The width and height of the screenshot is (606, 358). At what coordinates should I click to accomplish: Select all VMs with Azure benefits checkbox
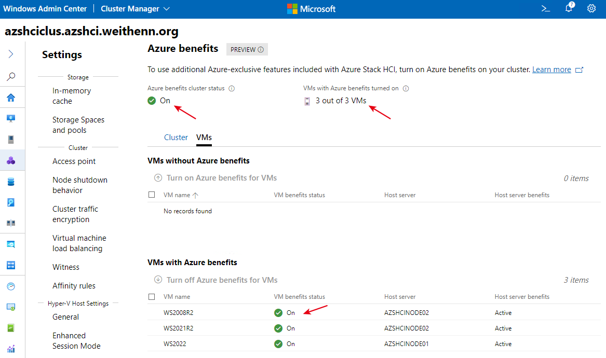[x=152, y=297]
